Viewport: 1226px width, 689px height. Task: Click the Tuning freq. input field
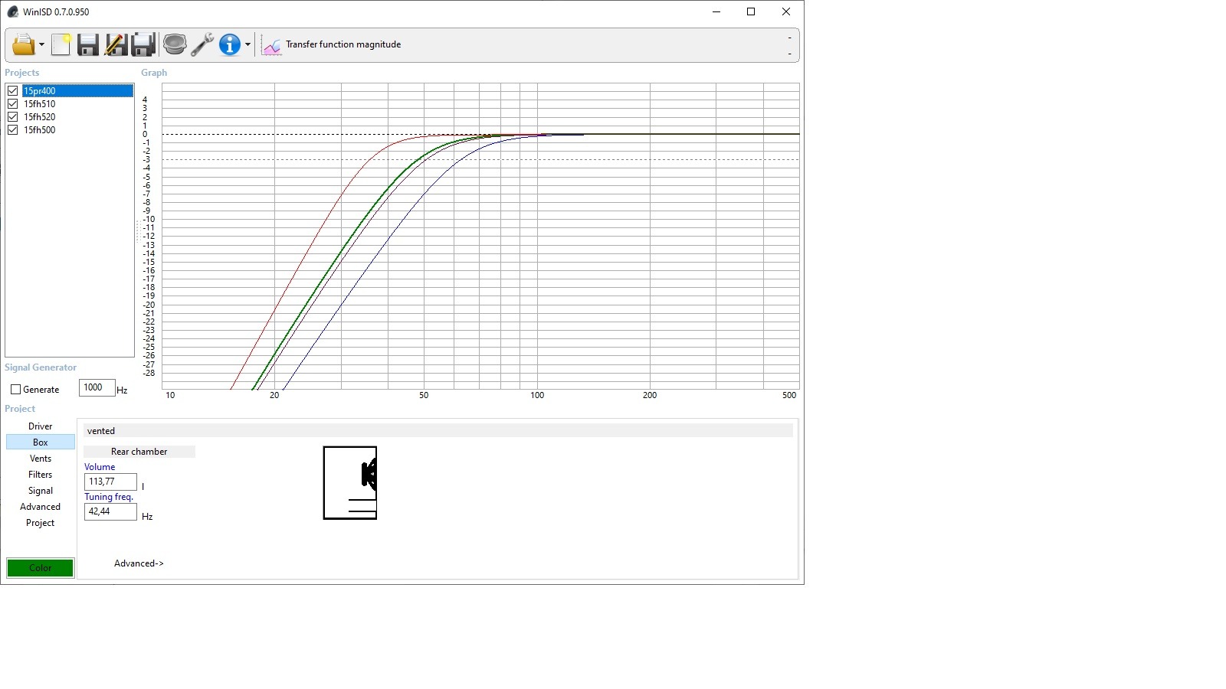tap(110, 511)
